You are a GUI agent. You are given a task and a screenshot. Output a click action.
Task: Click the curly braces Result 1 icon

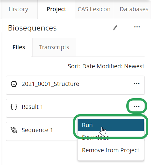point(14,107)
